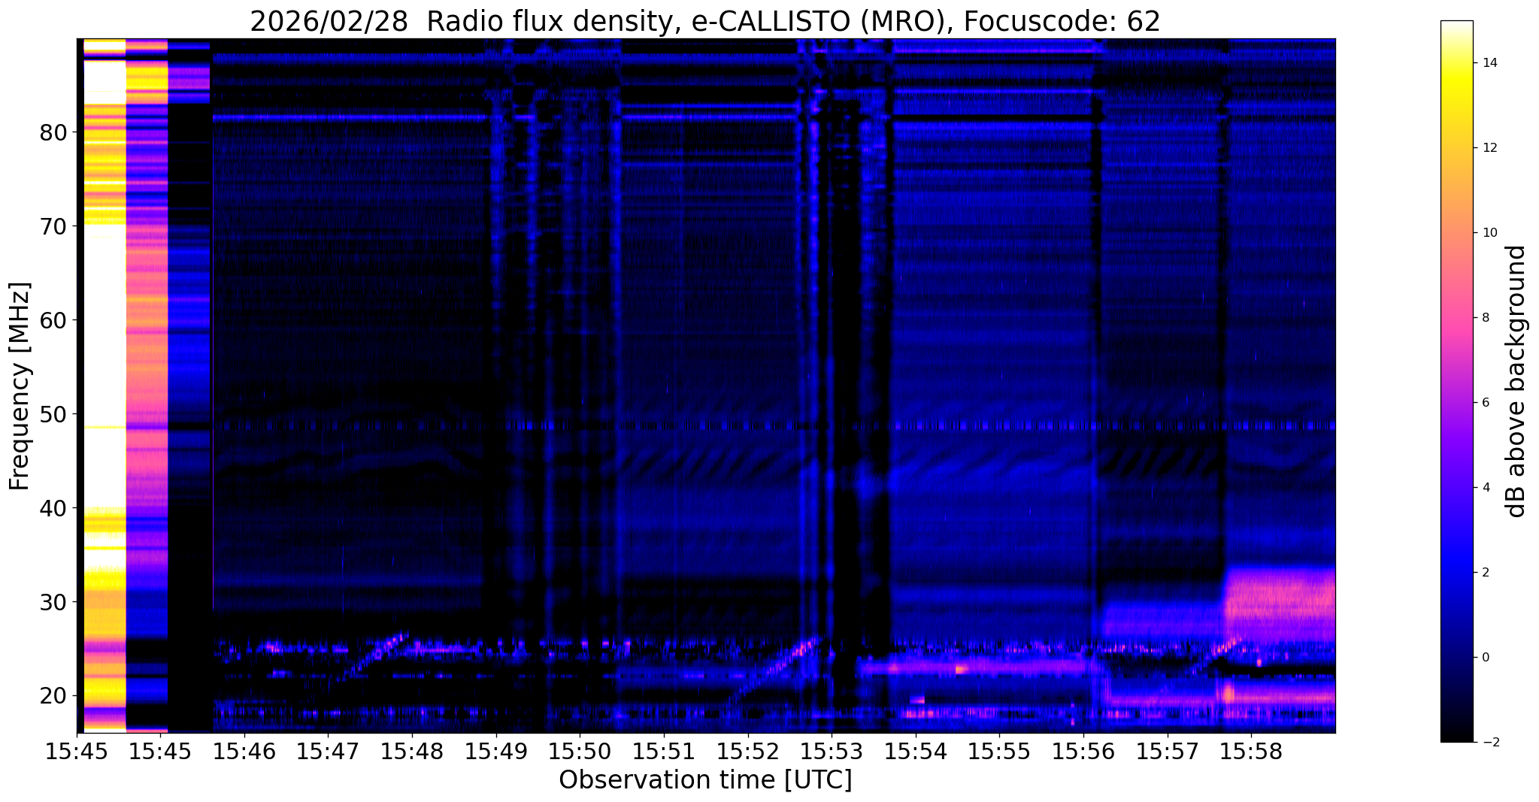Click the plot title mentioning e-CALLISTO (MRO)
Viewport: 1539px width, 802px height.
[x=705, y=21]
